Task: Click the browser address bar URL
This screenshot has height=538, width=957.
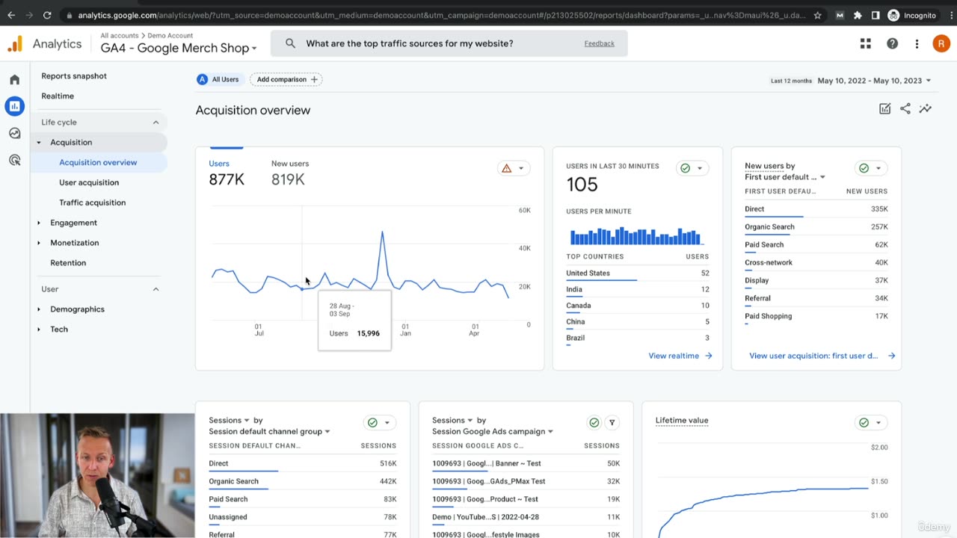Action: [x=441, y=15]
